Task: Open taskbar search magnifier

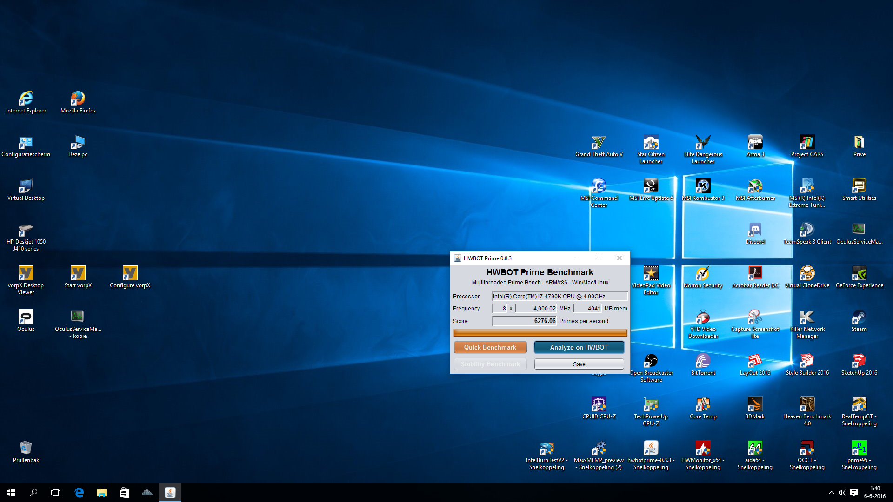Action: (33, 493)
